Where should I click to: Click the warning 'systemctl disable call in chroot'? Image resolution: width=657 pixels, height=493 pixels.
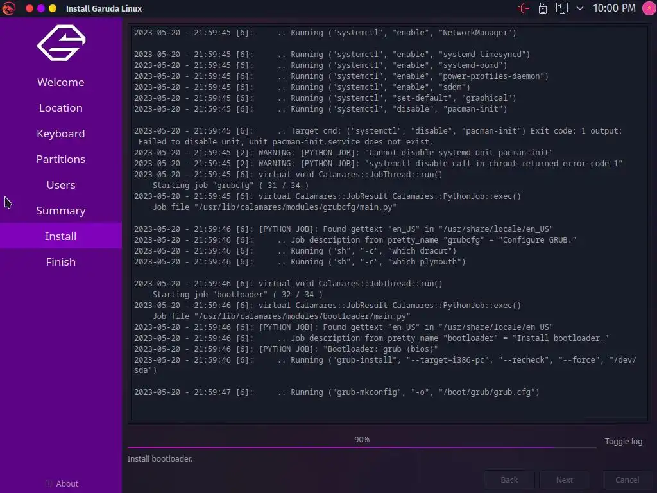click(378, 164)
